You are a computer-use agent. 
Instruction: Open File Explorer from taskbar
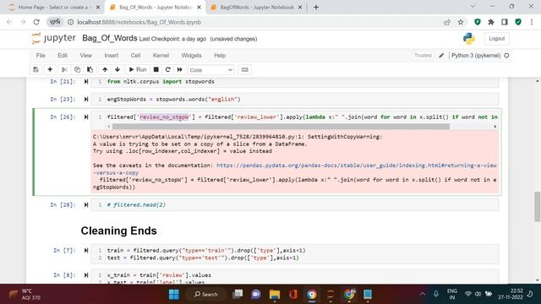pyautogui.click(x=275, y=295)
